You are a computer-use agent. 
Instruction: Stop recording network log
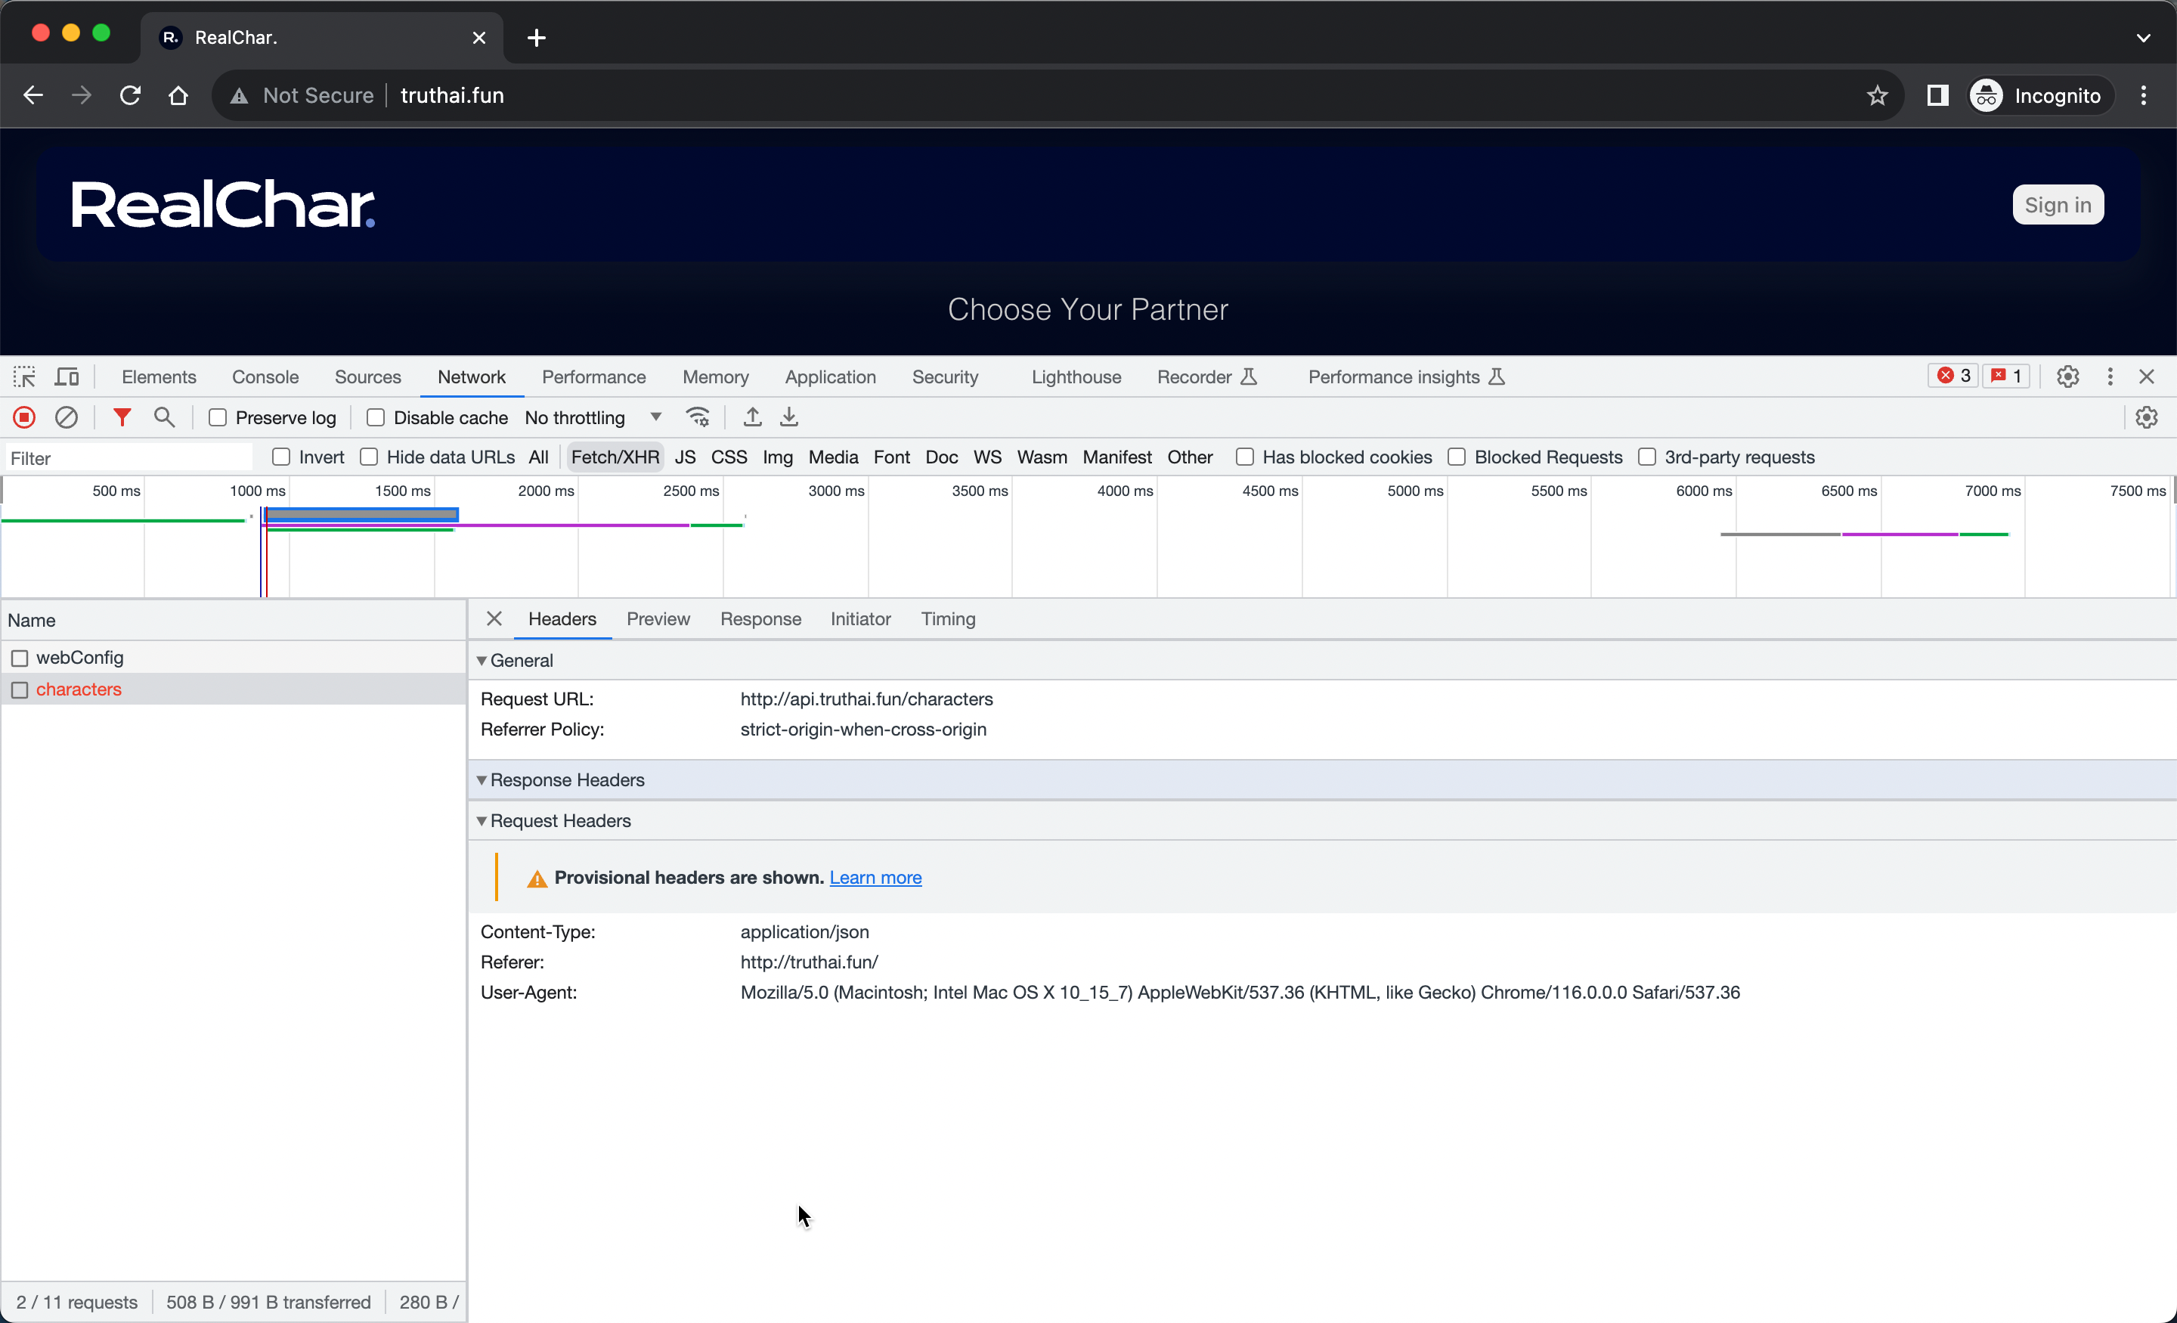tap(24, 417)
